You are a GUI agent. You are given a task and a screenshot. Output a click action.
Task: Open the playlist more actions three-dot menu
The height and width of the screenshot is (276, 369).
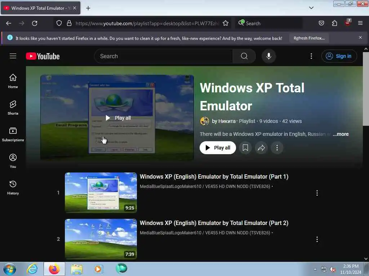[x=277, y=148]
